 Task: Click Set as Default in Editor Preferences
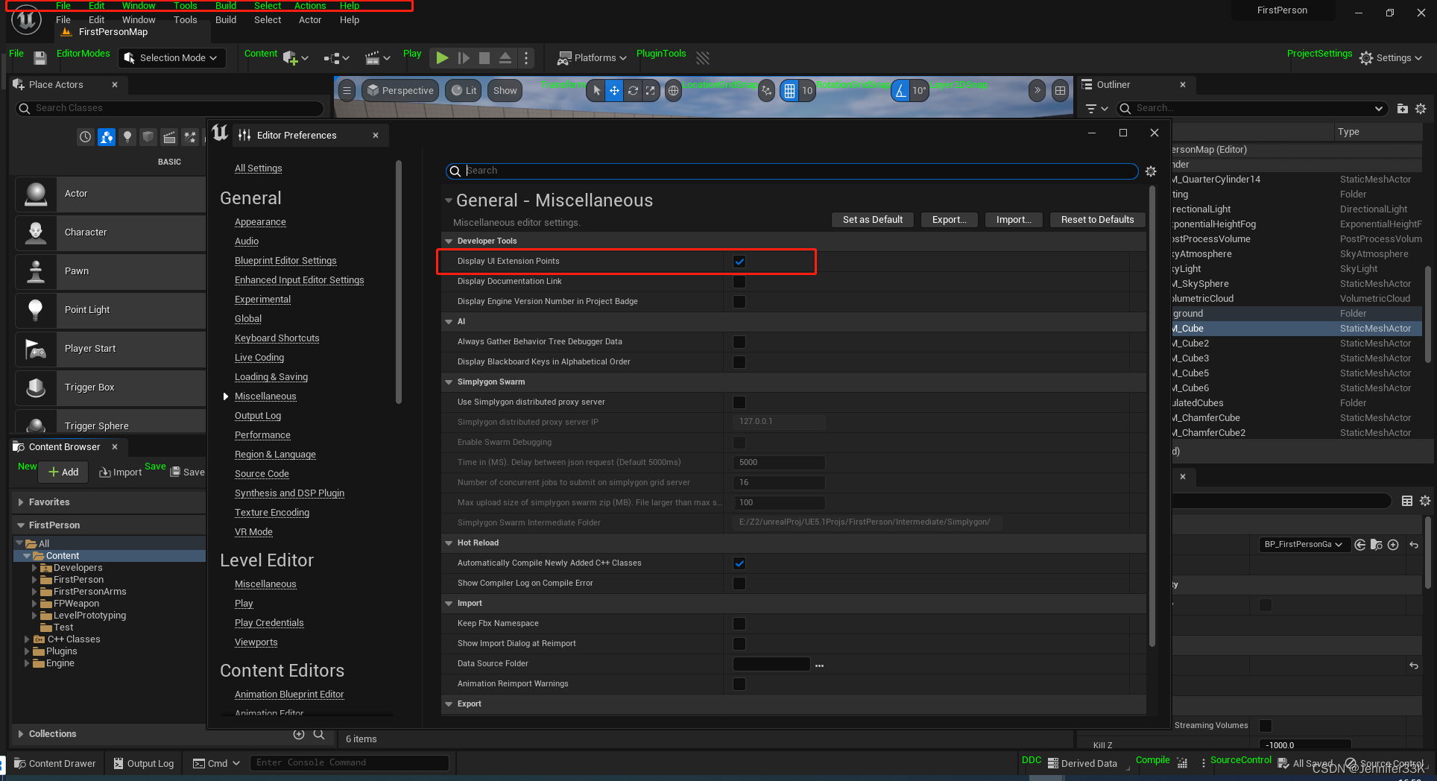[x=872, y=219]
